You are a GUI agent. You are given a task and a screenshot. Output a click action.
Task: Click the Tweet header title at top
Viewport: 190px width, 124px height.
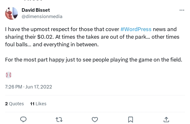(33, 0)
